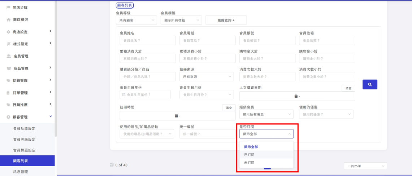
Task: Open the 會員生日月份 dropdown
Action: [x=207, y=94]
